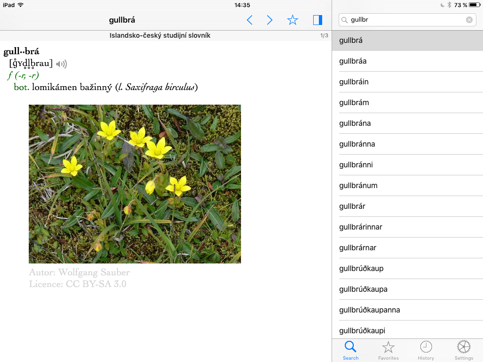This screenshot has width=483, height=362.
Task: Tap the 1/3 dictionary counter
Action: click(324, 35)
